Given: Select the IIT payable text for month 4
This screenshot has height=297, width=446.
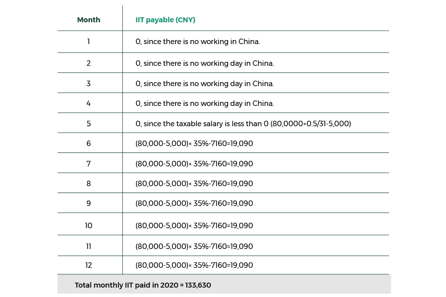Looking at the screenshot, I should click(204, 103).
